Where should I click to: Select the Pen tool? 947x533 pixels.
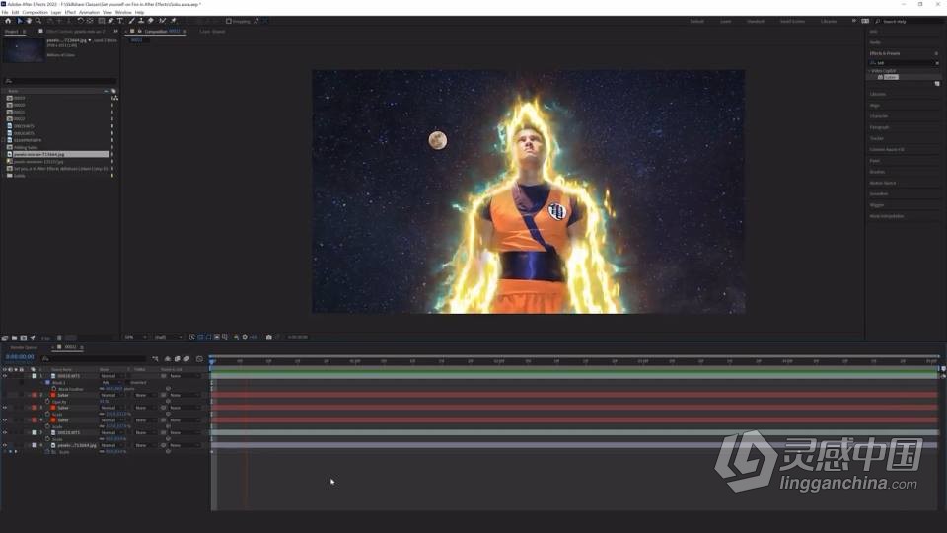(109, 21)
